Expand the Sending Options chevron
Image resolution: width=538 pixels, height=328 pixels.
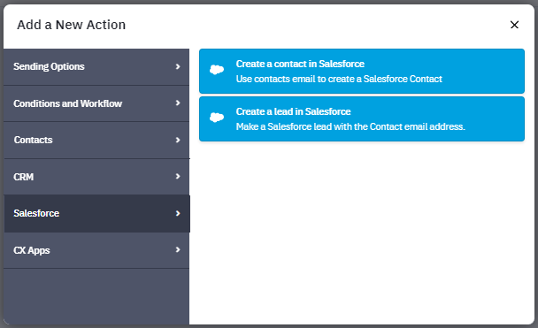click(178, 66)
